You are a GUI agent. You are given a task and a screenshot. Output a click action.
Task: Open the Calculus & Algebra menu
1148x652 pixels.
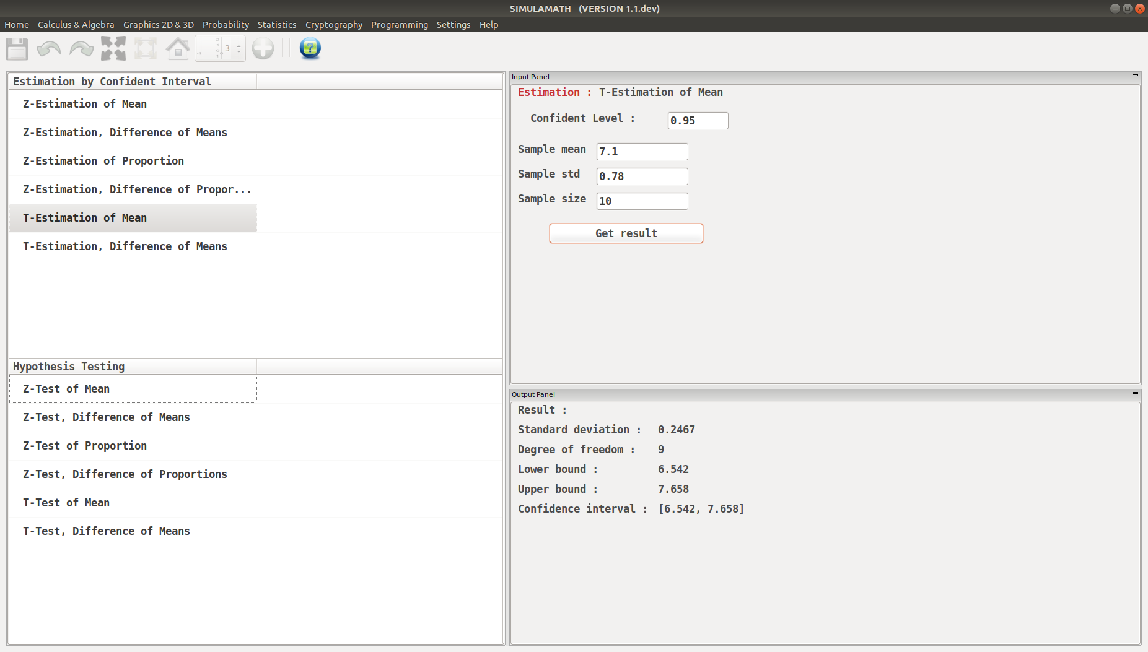point(76,25)
